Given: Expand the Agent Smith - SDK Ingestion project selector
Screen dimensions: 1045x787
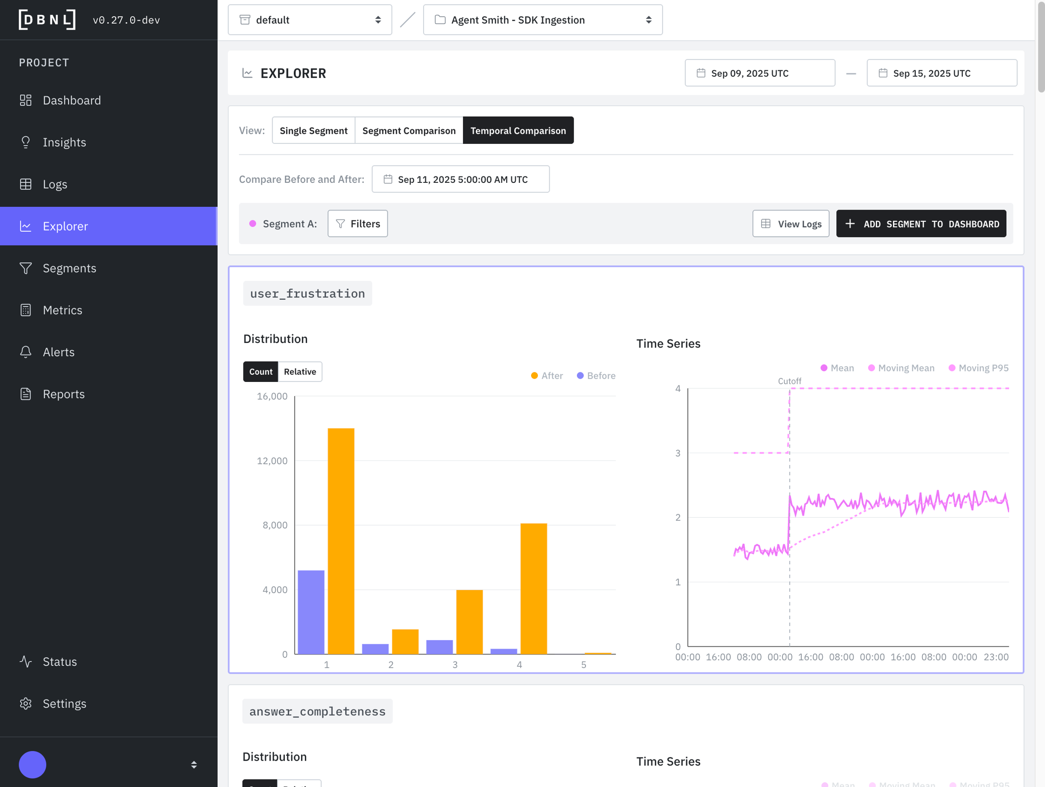Looking at the screenshot, I should click(542, 20).
